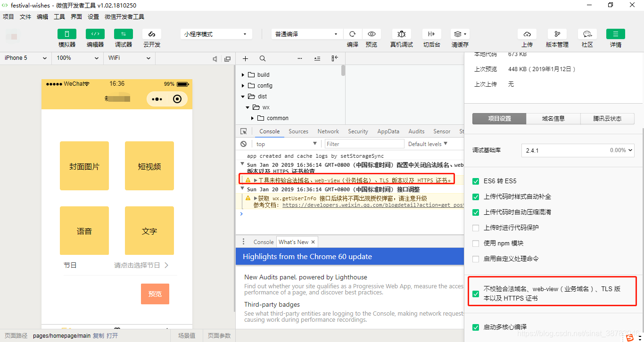644x342 pixels.
Task: Open the 工具 menu
Action: click(59, 16)
